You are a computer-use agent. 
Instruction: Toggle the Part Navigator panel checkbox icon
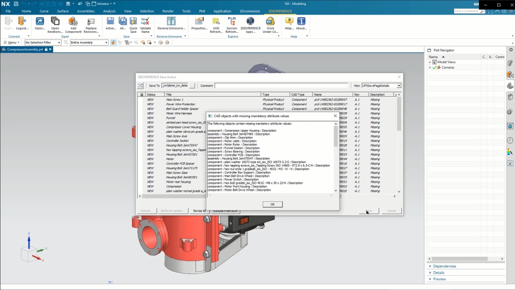click(x=429, y=50)
